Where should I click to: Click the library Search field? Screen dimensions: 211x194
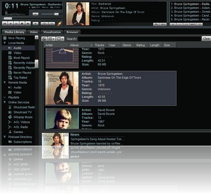pyautogui.click(x=139, y=39)
